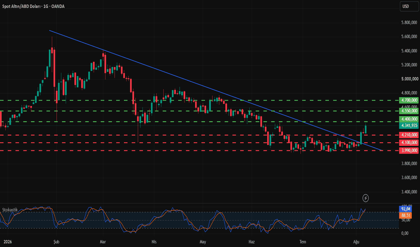Click the 3.800,000 price scale value
Screen dimensions: 420x247
coord(409,163)
